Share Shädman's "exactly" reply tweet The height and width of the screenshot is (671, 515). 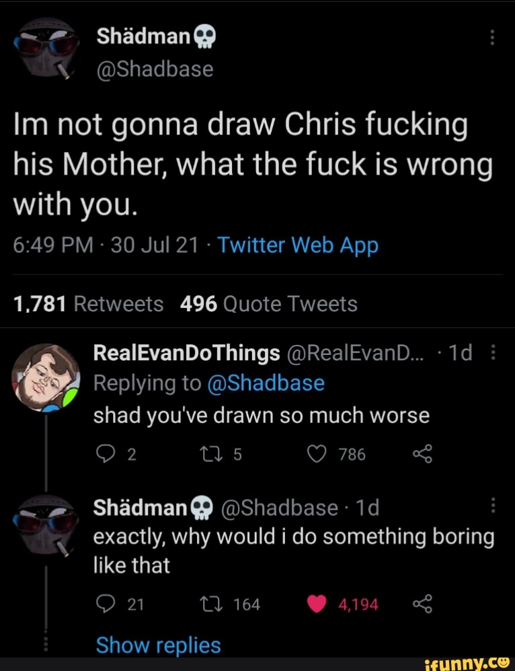coord(422,604)
